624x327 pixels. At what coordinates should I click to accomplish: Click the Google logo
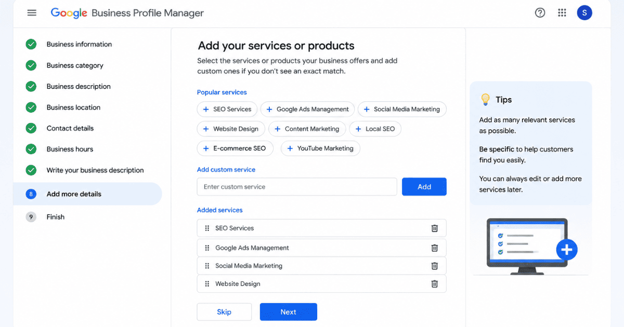69,13
